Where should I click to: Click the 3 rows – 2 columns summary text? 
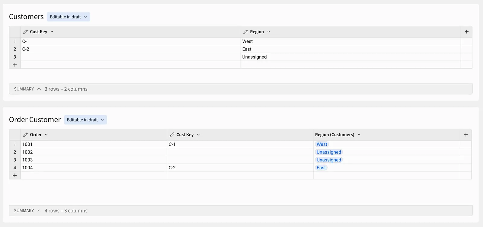tap(66, 89)
